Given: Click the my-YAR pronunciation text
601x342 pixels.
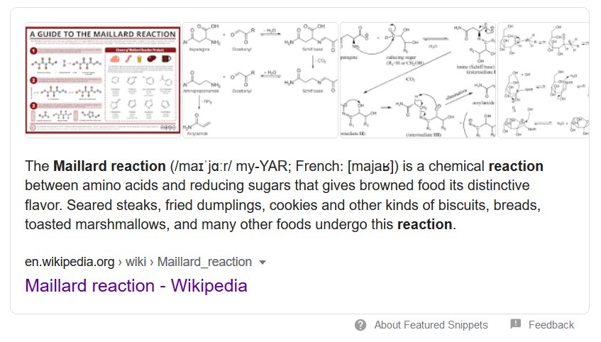Looking at the screenshot, I should pyautogui.click(x=261, y=166).
